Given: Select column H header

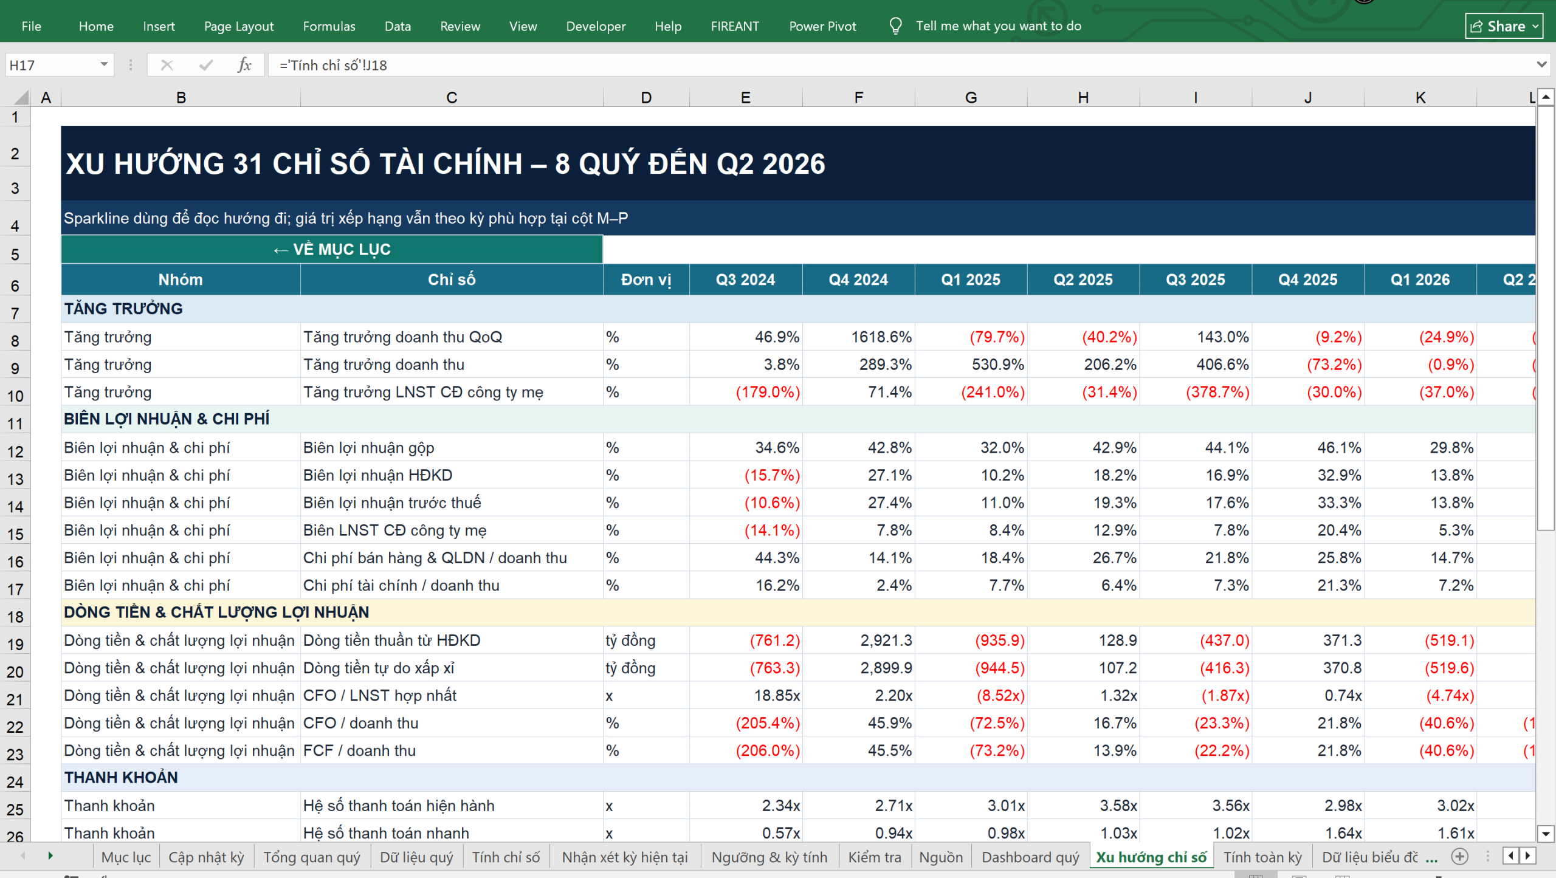Looking at the screenshot, I should point(1083,98).
